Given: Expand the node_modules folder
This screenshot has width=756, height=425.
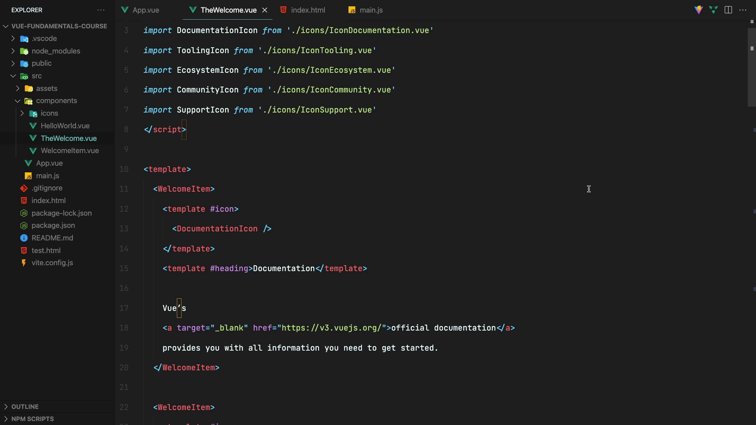Looking at the screenshot, I should (13, 51).
